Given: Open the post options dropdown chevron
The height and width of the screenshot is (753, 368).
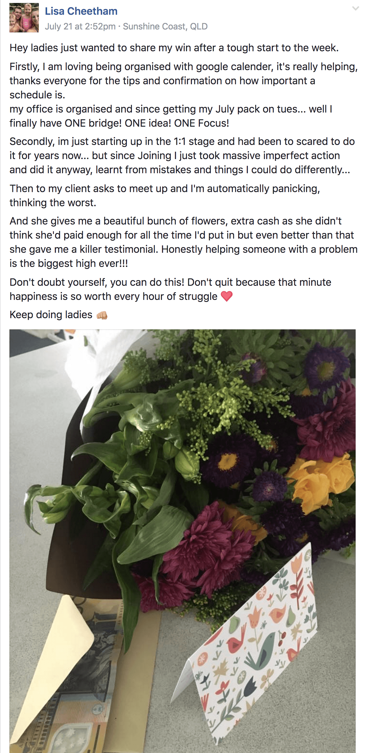Looking at the screenshot, I should tap(356, 9).
